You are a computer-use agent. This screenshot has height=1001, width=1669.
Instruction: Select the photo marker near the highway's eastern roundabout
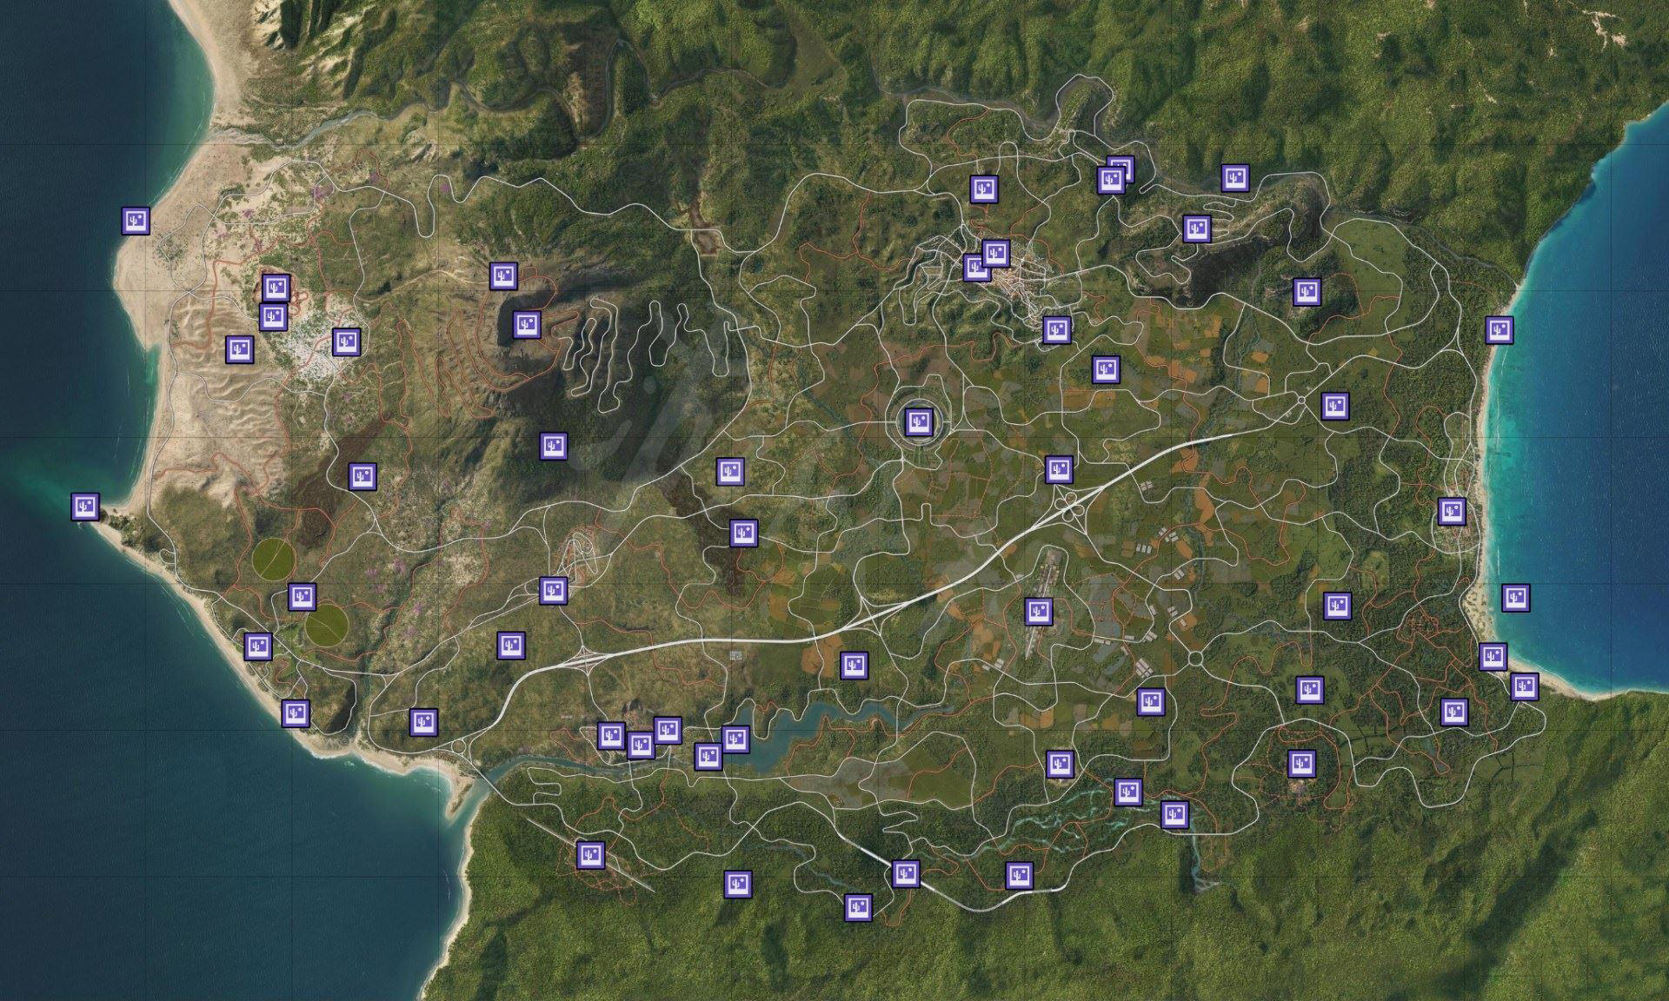(1334, 405)
